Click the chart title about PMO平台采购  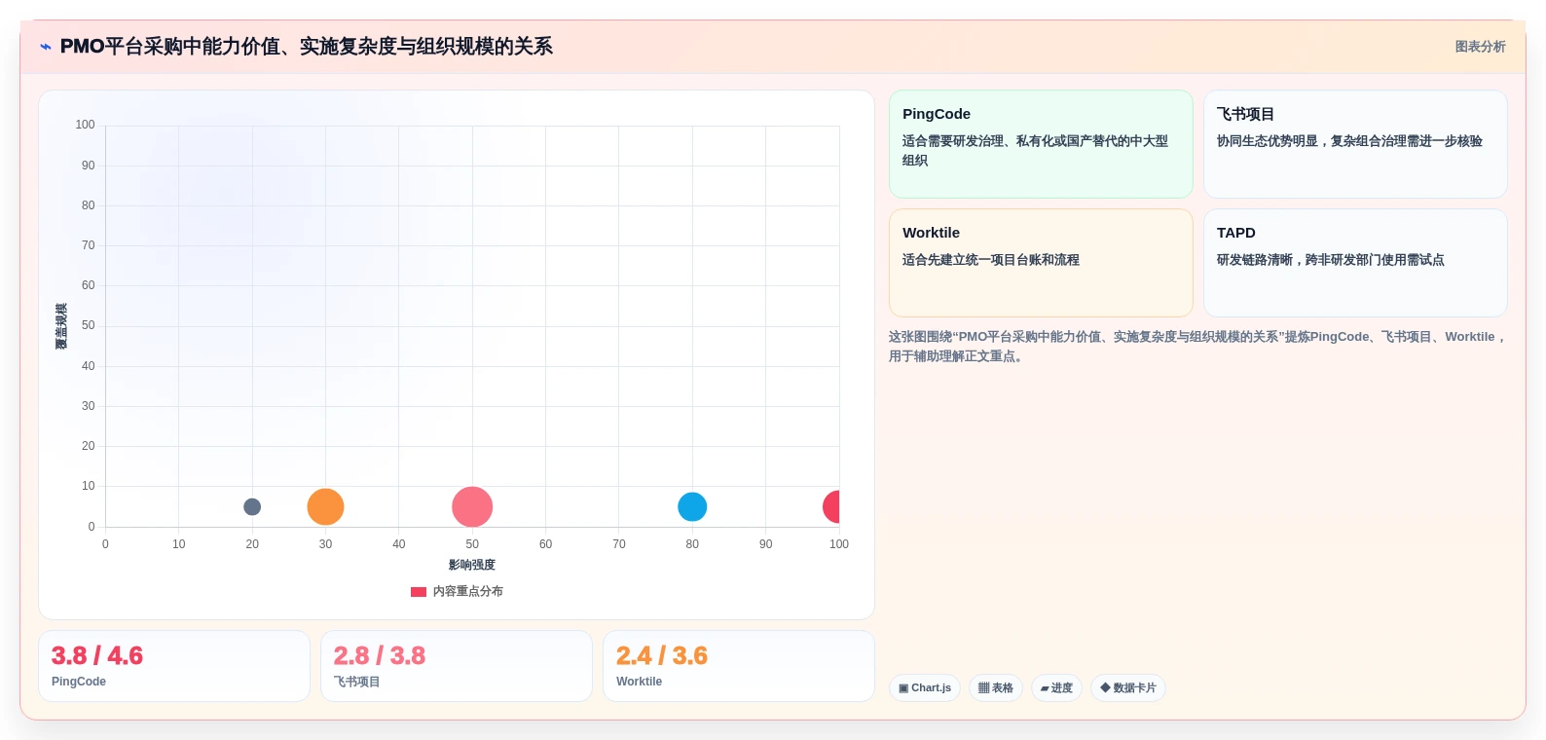tap(306, 47)
